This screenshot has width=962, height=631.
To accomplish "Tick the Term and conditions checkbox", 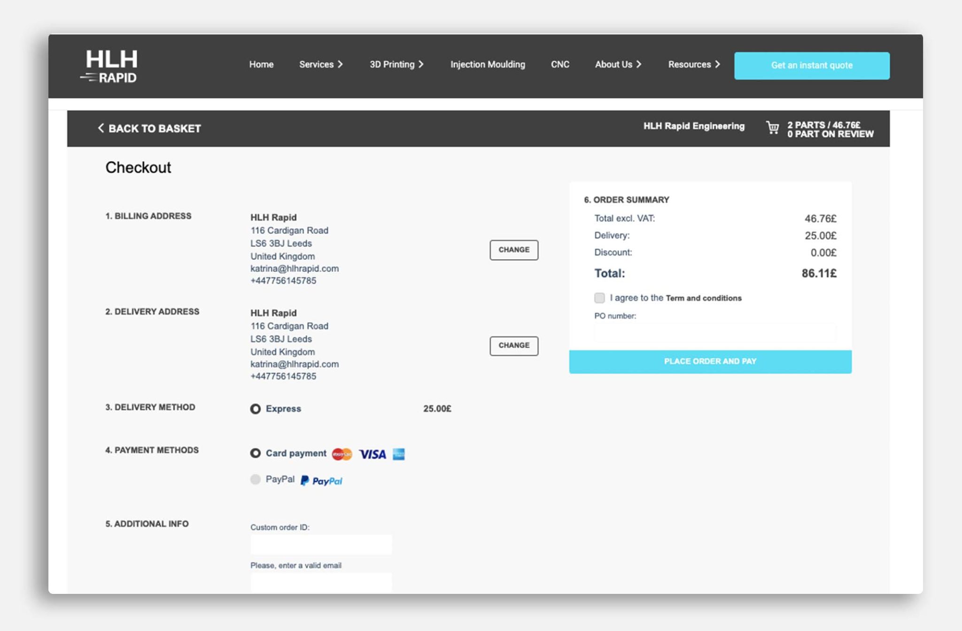I will click(599, 298).
